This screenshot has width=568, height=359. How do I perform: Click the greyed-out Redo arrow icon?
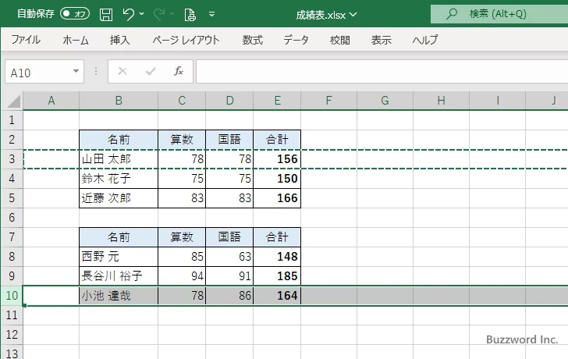158,14
